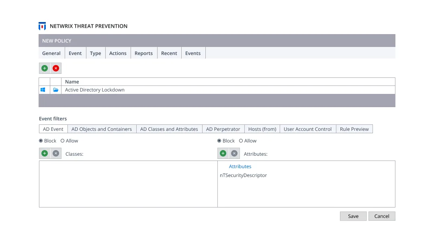Viewport: 434px width, 244px height.
Task: Save the new policy
Action: 353,216
